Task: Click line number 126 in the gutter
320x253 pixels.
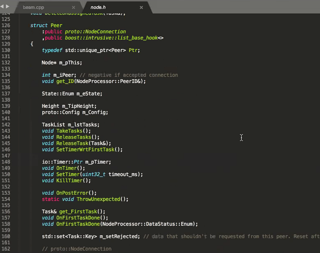Action: click(x=6, y=25)
